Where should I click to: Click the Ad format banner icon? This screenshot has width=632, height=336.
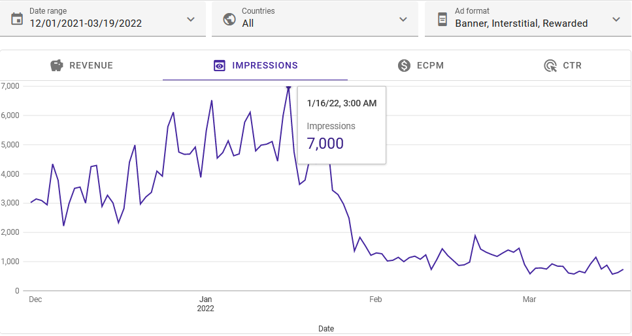point(442,18)
